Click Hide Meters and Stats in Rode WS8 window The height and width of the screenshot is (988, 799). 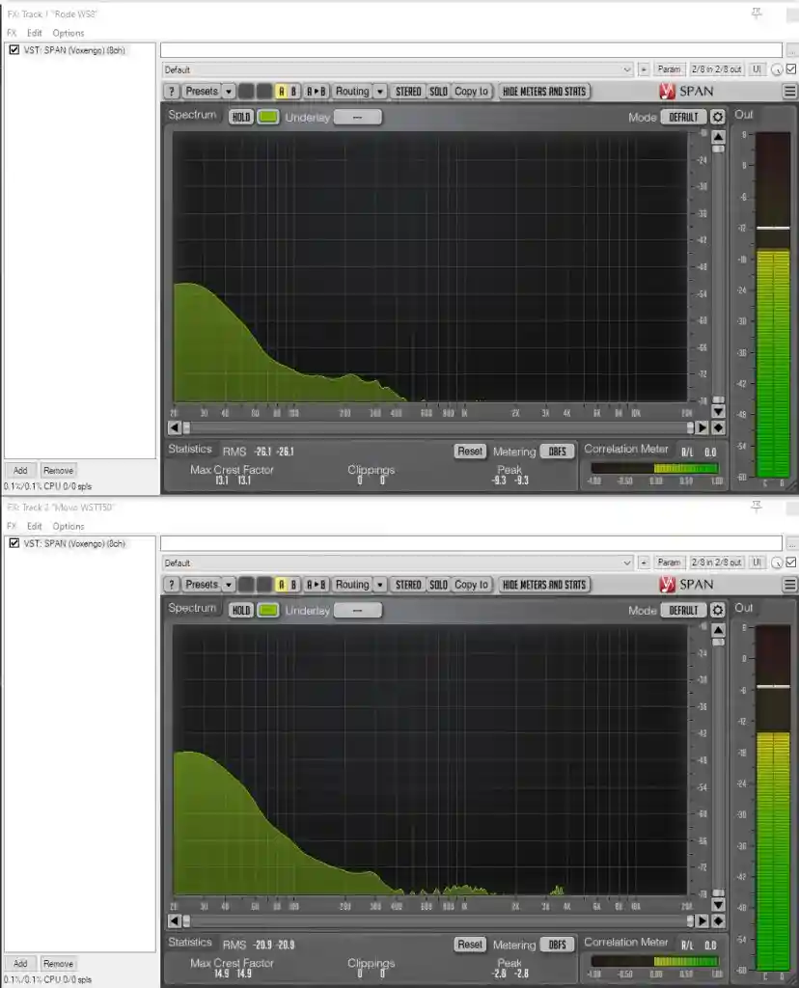tap(544, 92)
